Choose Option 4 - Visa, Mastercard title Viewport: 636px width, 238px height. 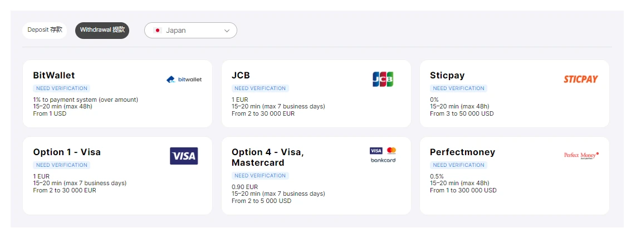tap(268, 157)
